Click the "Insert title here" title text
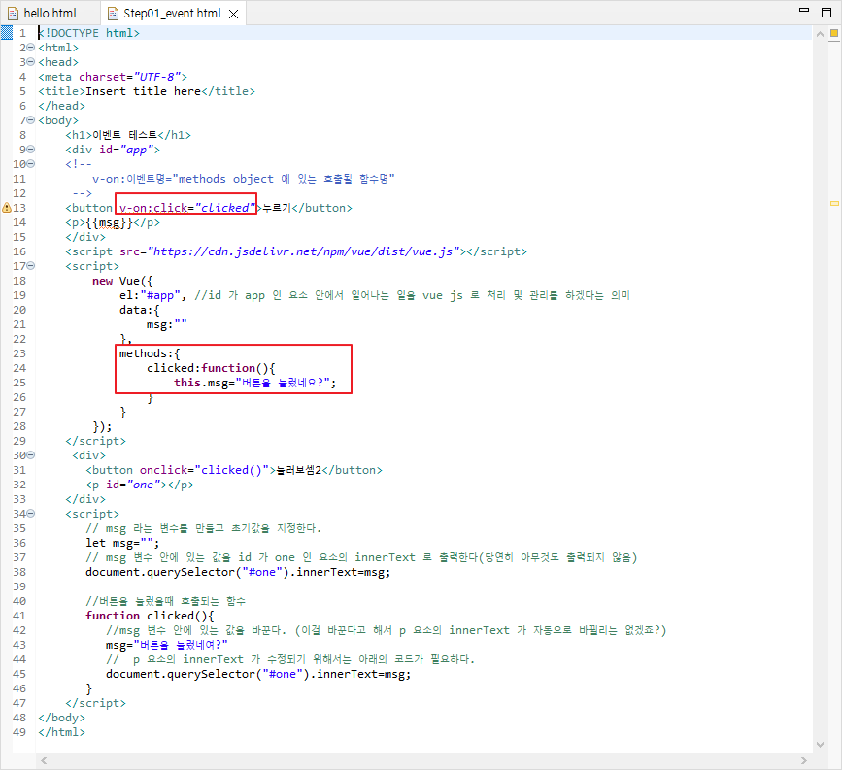Screen dimensions: 842x770 [144, 91]
